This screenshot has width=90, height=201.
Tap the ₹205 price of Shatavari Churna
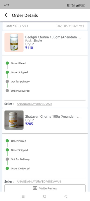tap(29, 124)
